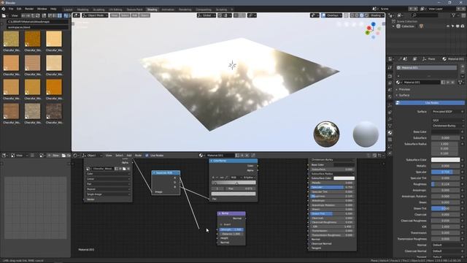Viewport: 467px width, 263px height.
Task: Collapse the Surface panel
Action: [x=404, y=95]
